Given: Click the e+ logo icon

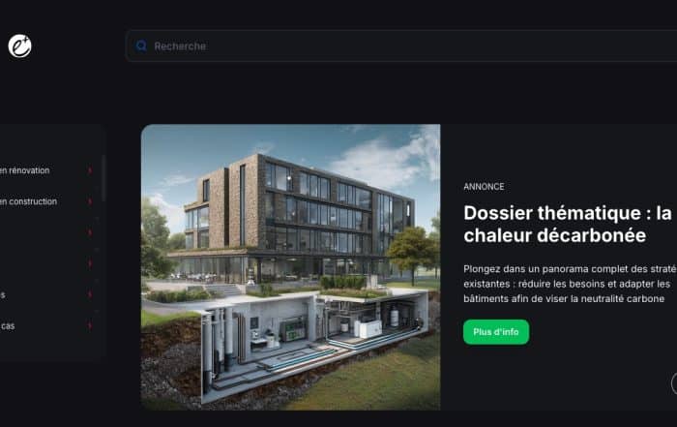Looking at the screenshot, I should (20, 46).
